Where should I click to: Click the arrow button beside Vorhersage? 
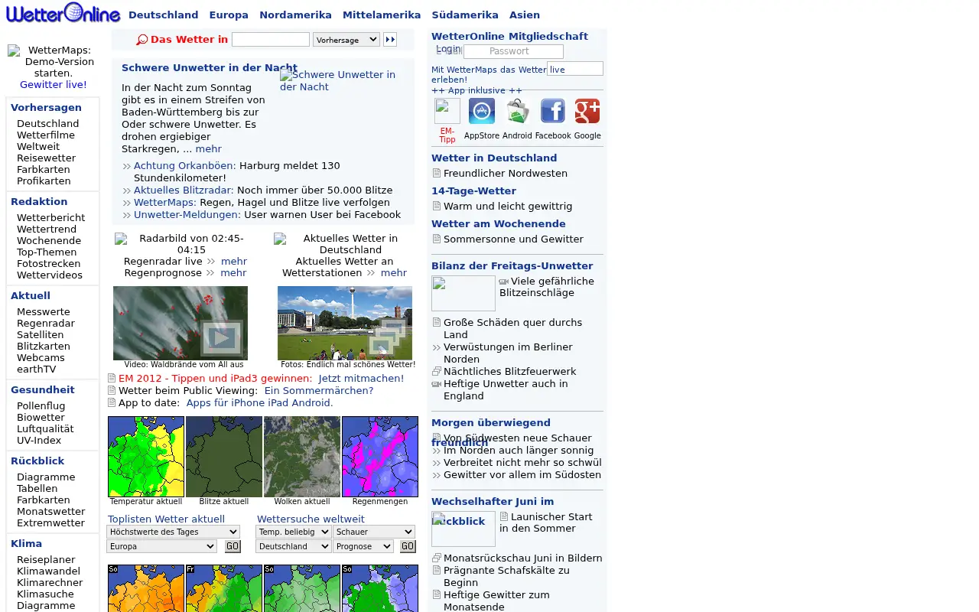(390, 40)
